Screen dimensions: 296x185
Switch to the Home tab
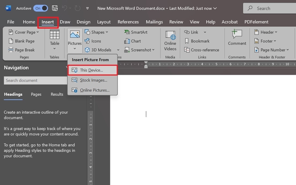[29, 22]
